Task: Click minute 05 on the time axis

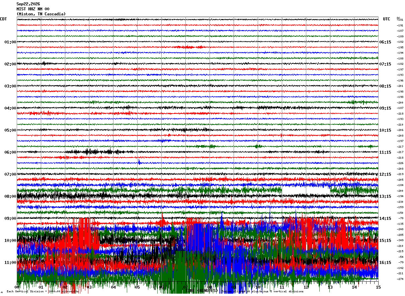Action: [x=137, y=287]
